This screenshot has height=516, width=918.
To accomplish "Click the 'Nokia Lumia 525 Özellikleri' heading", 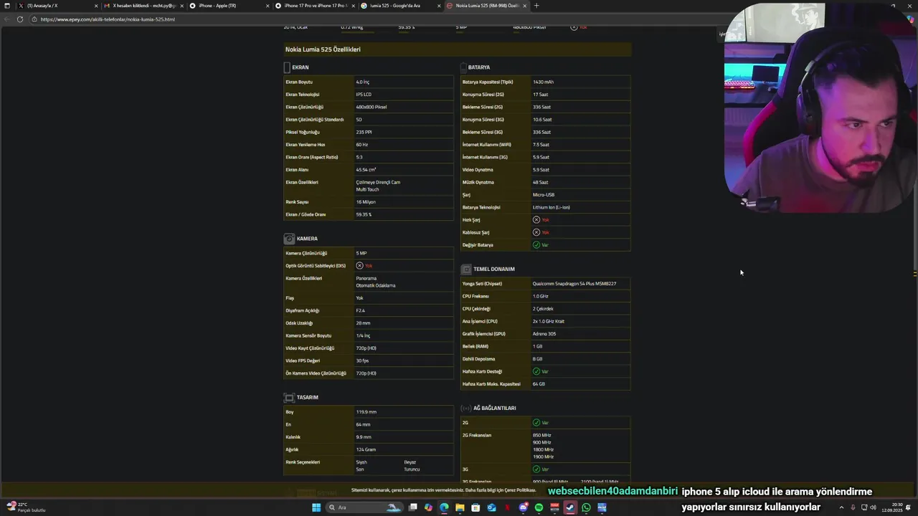I will coord(323,49).
